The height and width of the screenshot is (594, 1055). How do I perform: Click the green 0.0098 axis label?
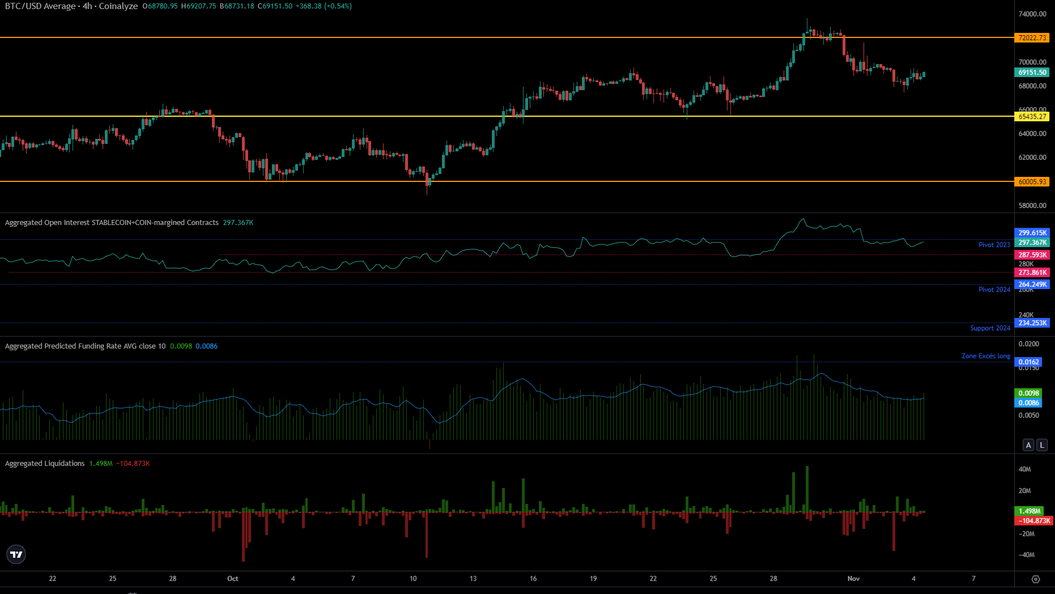click(1029, 393)
